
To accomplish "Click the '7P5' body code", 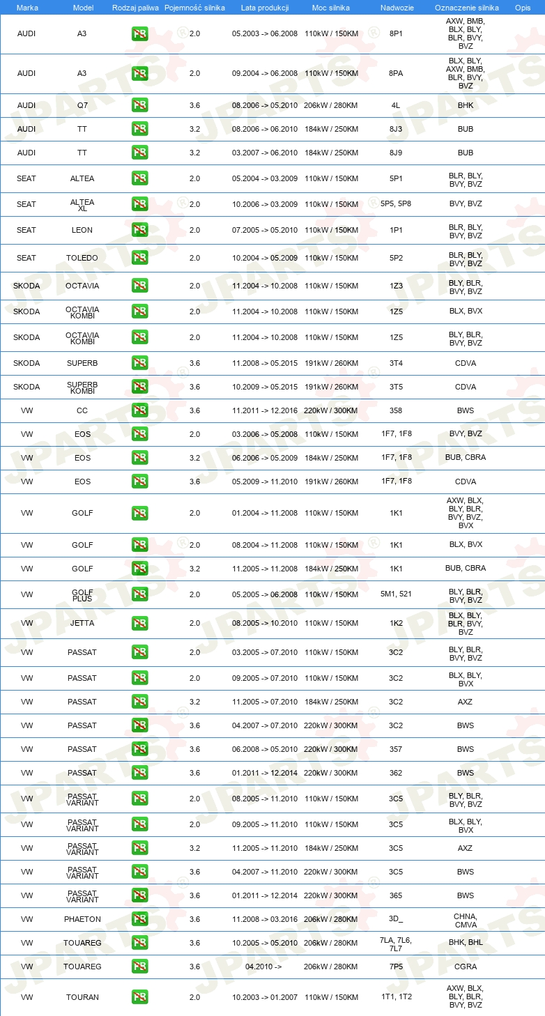I will coord(396,967).
